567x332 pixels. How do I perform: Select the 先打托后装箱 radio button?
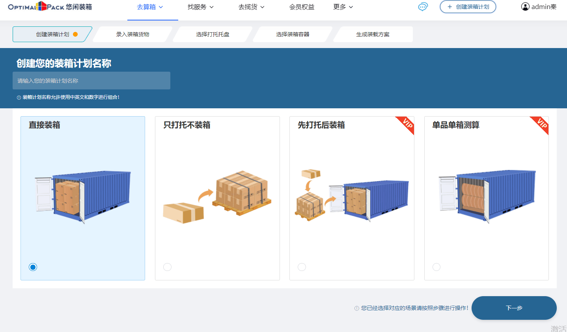click(x=302, y=267)
